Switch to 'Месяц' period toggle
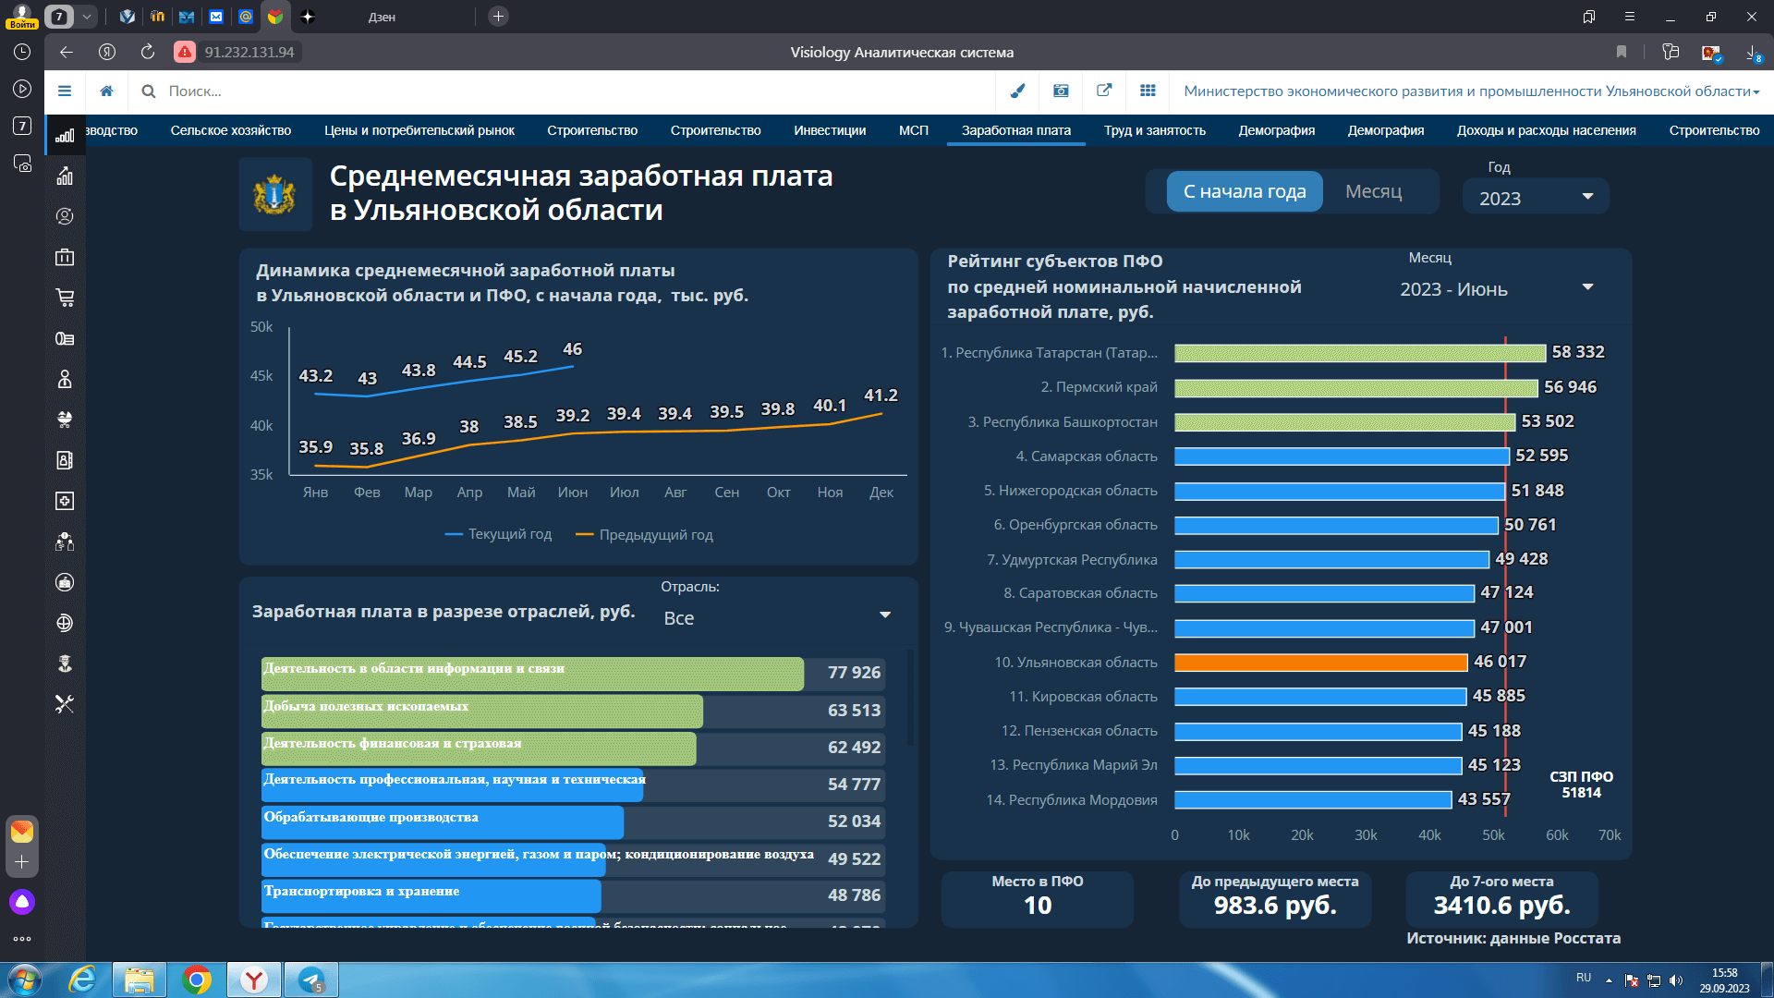The image size is (1774, 998). point(1373,191)
